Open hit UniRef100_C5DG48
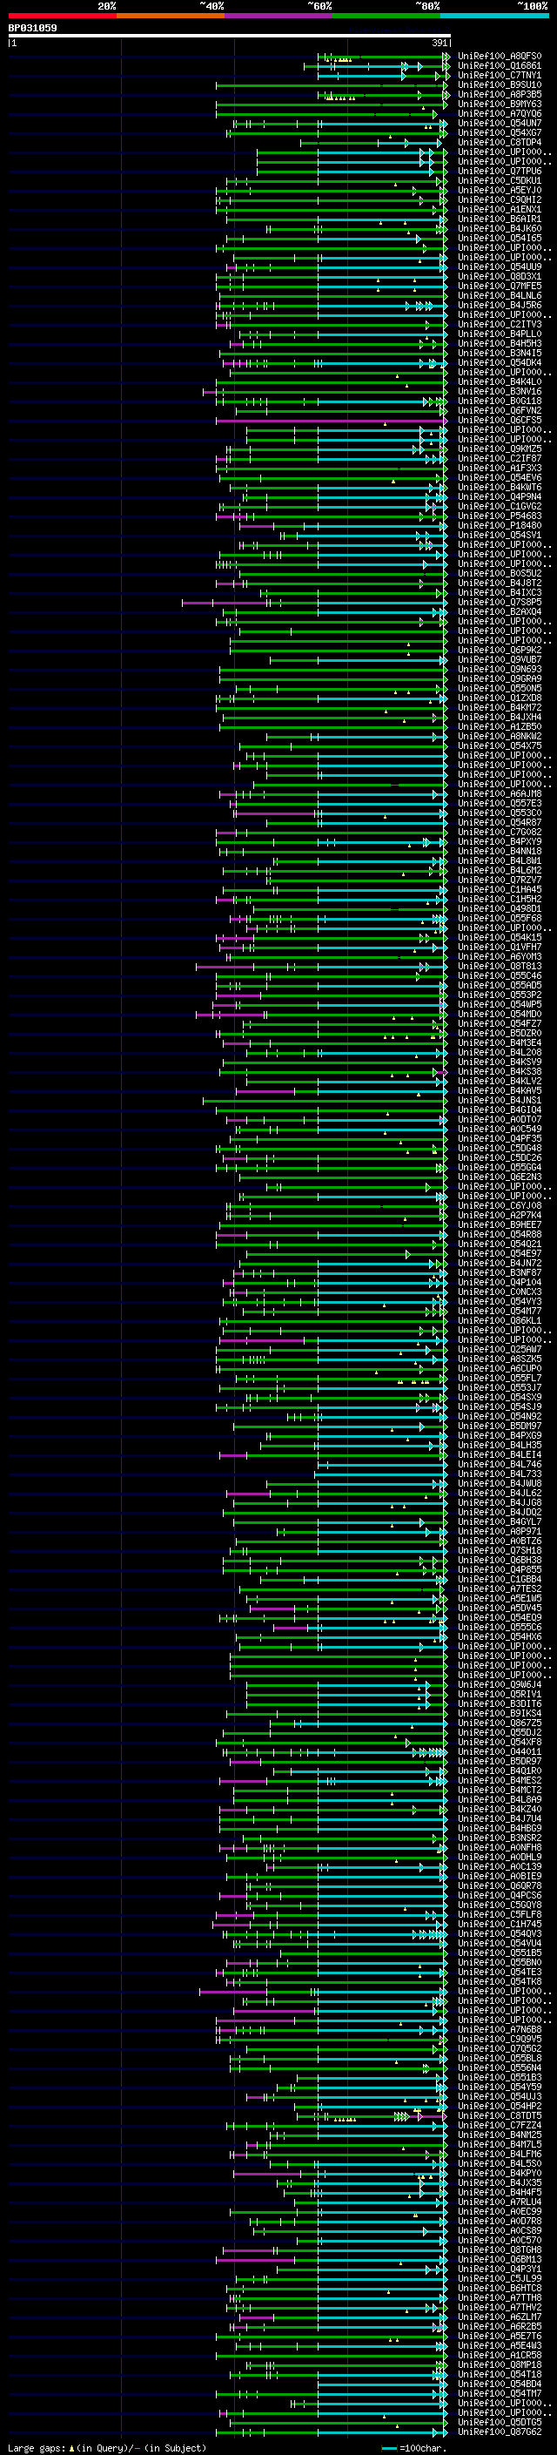The image size is (557, 2455). pyautogui.click(x=500, y=1149)
